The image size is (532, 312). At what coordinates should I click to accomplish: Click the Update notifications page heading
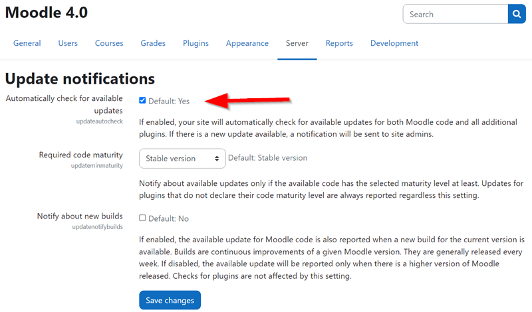point(80,78)
